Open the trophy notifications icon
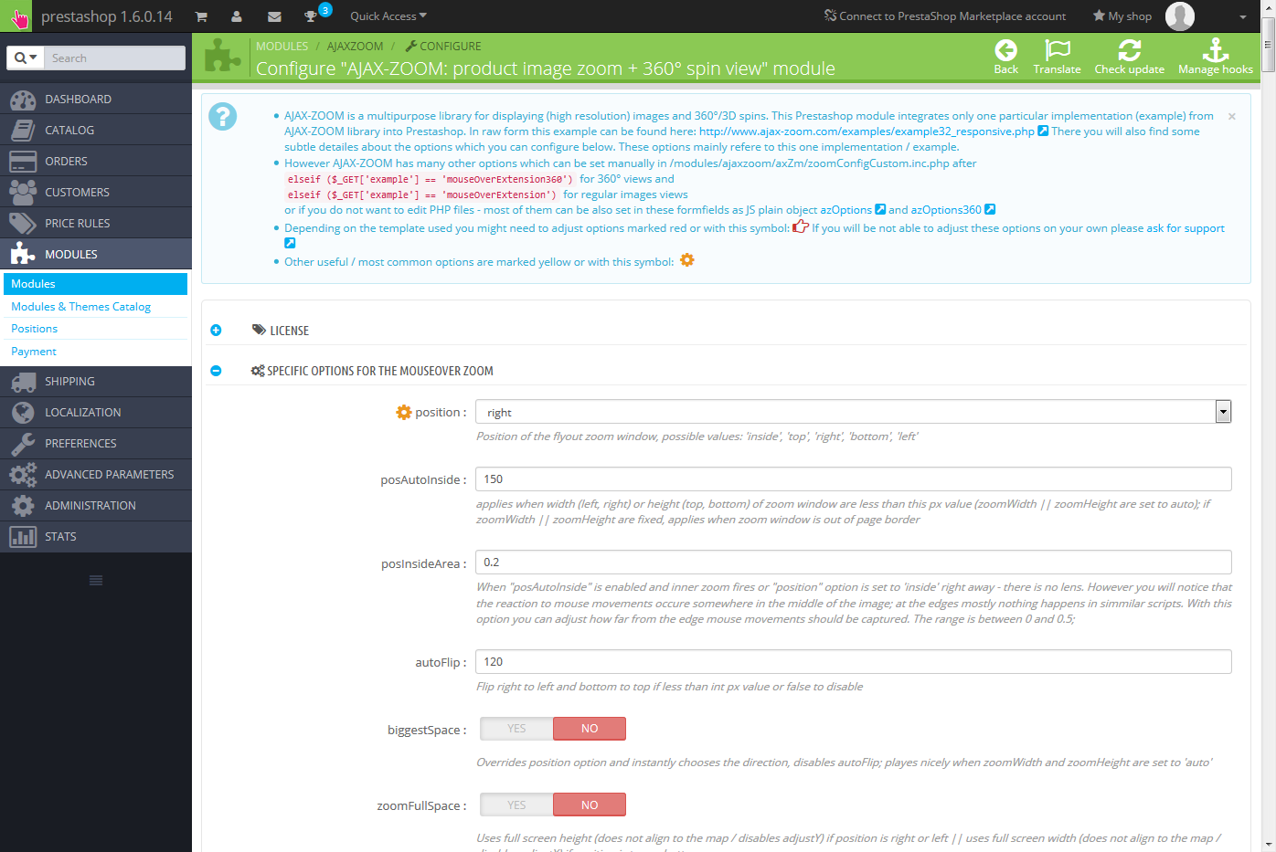This screenshot has width=1276, height=852. tap(311, 16)
